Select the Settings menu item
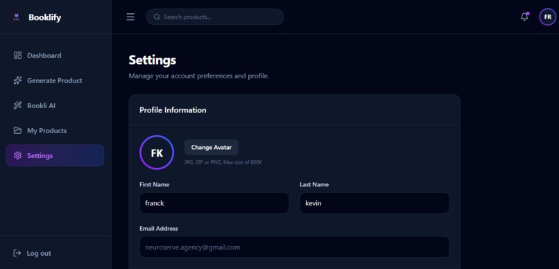 pyautogui.click(x=55, y=155)
